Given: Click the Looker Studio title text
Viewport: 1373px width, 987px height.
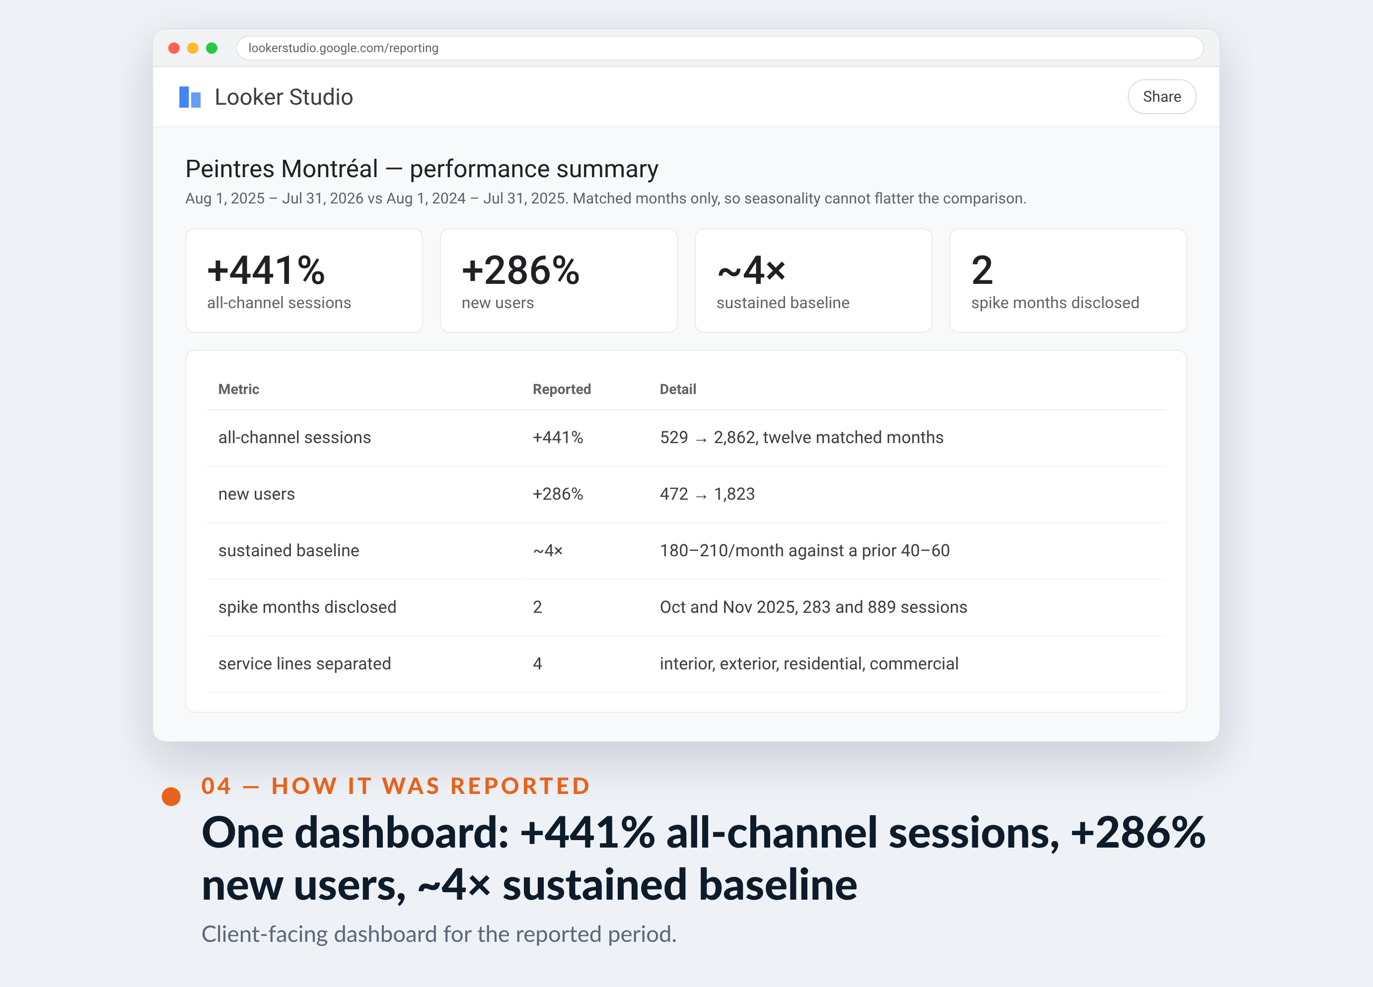Looking at the screenshot, I should pos(284,97).
